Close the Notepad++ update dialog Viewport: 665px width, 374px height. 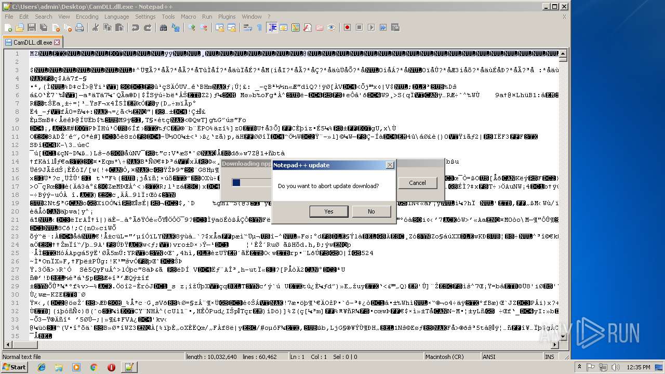coord(390,165)
